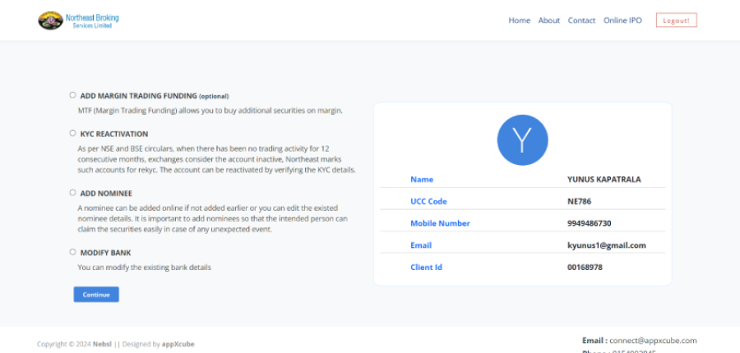
Task: Click the Northeast Broking logo
Action: pyautogui.click(x=51, y=21)
